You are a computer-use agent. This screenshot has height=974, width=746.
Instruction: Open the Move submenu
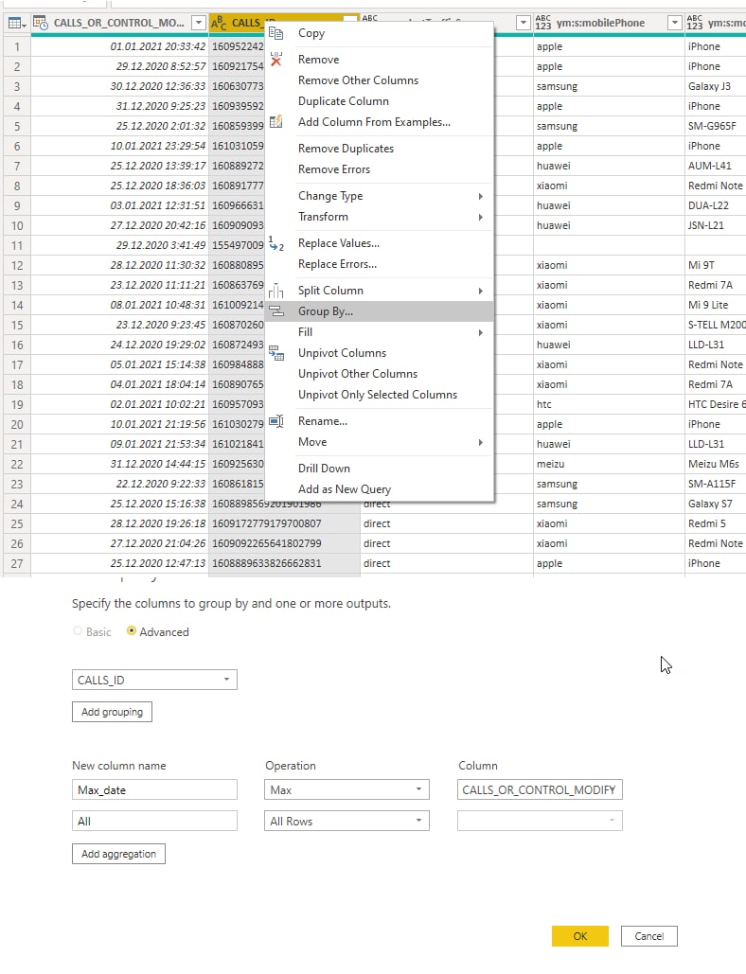pos(379,442)
